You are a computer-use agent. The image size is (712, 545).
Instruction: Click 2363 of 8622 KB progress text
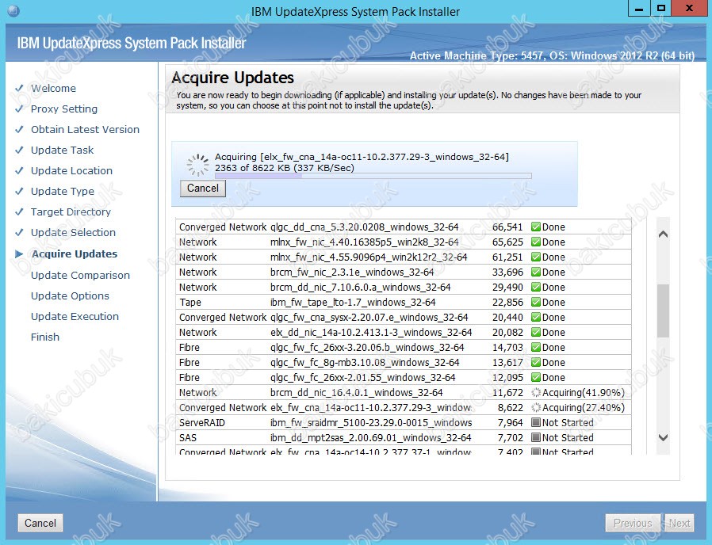click(285, 168)
